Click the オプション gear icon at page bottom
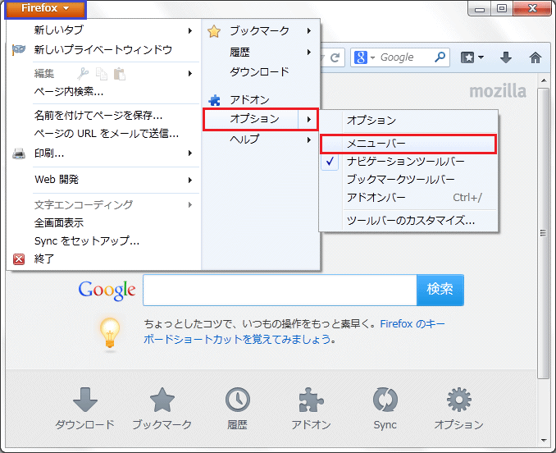Screen dimensions: 556x453 coord(459,400)
